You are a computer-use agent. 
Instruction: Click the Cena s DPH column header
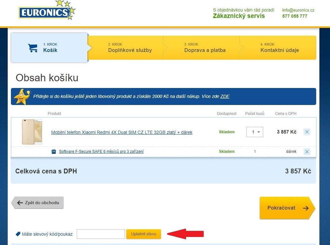coord(286,114)
